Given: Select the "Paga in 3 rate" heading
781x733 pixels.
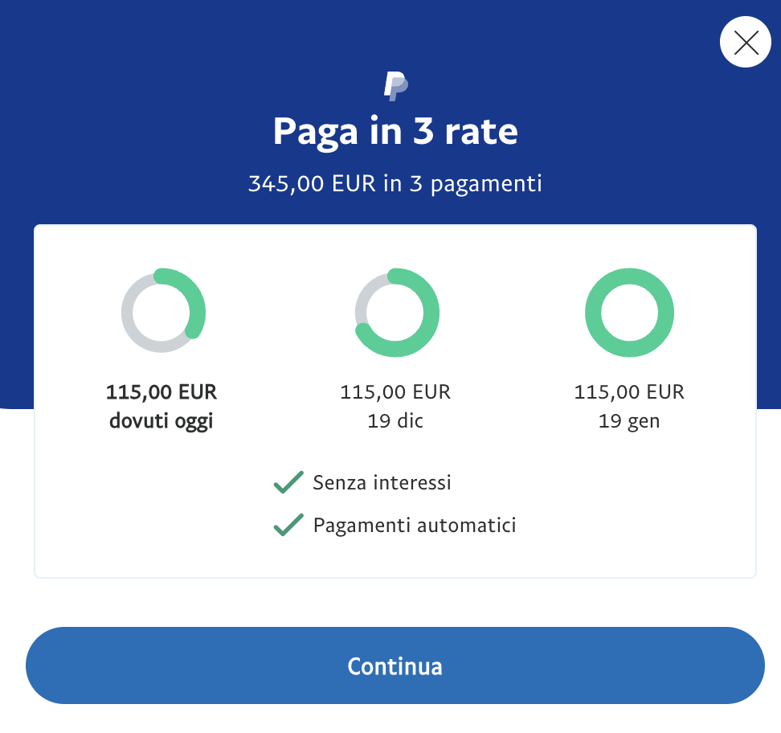Looking at the screenshot, I should click(x=395, y=132).
